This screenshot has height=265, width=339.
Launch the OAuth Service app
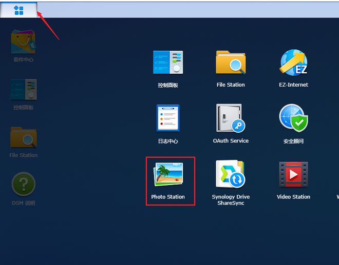[x=231, y=118]
